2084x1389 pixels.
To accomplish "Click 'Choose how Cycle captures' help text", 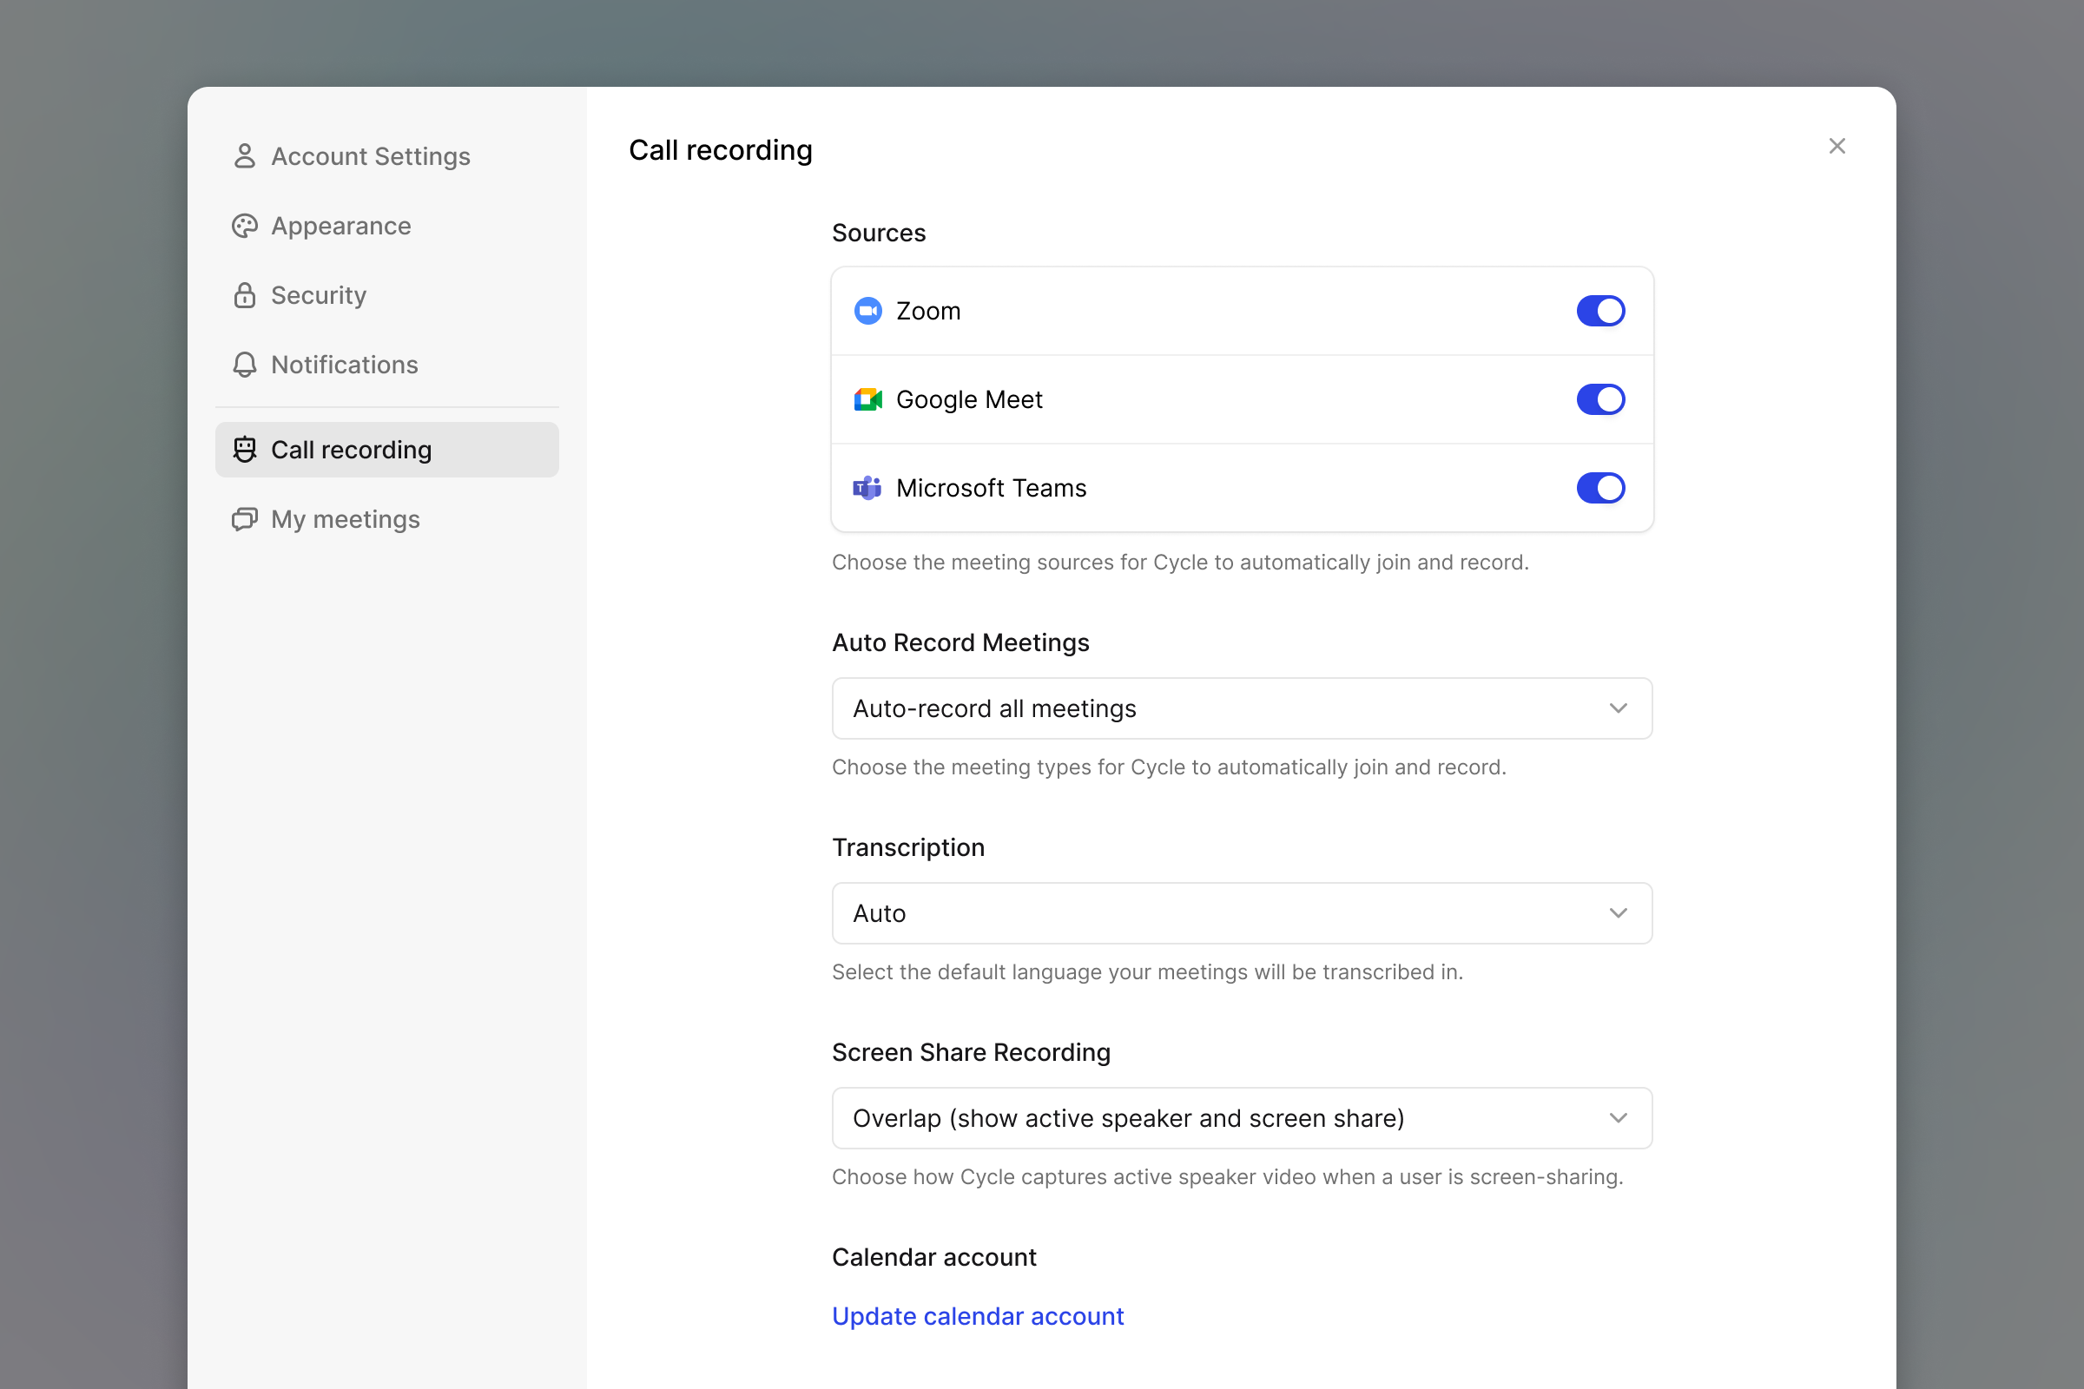I will point(1227,1176).
